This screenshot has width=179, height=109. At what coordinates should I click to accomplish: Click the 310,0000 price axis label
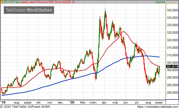172,55
